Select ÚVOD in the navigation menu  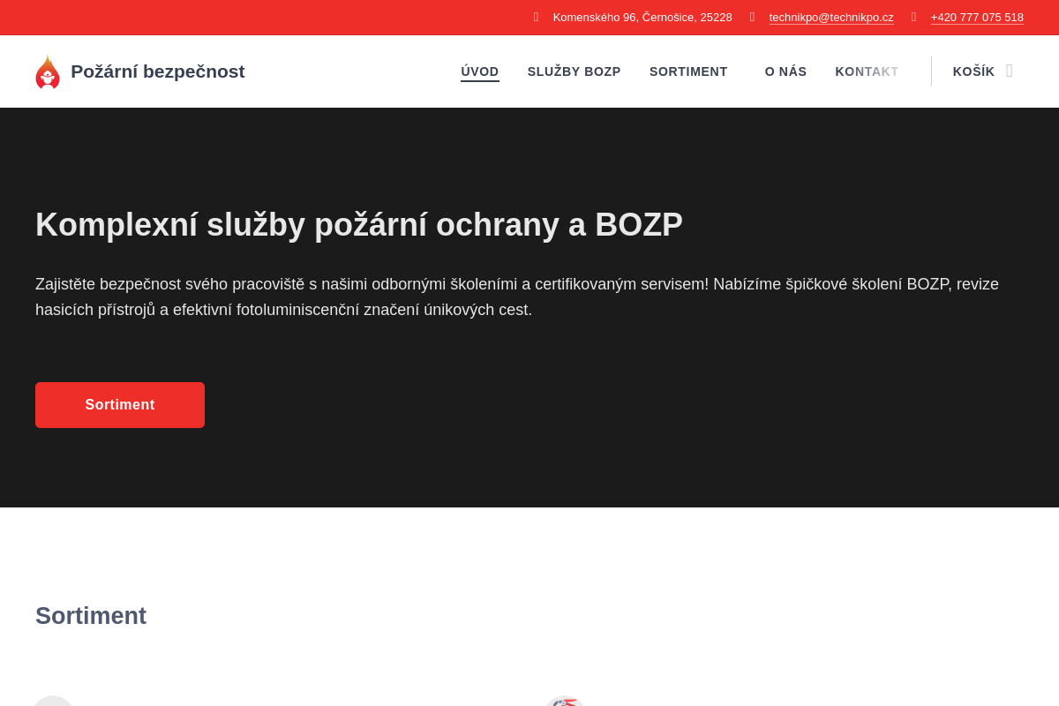tap(479, 71)
